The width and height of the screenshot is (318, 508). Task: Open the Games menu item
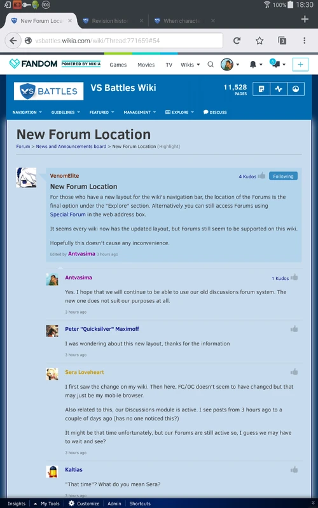pyautogui.click(x=118, y=65)
